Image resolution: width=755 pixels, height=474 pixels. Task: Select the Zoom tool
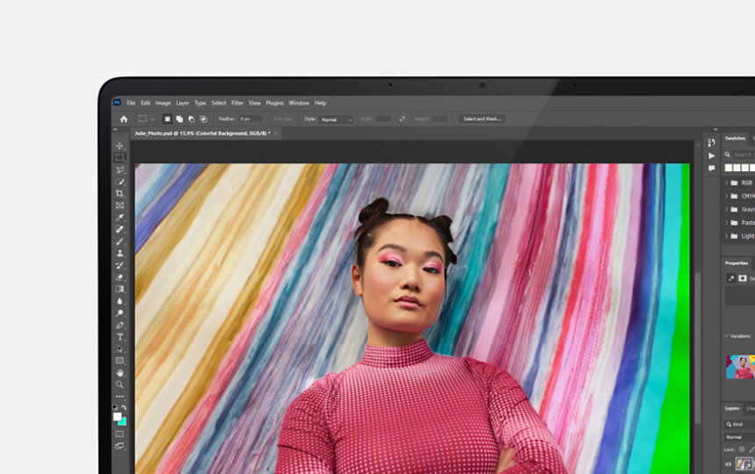pyautogui.click(x=120, y=384)
